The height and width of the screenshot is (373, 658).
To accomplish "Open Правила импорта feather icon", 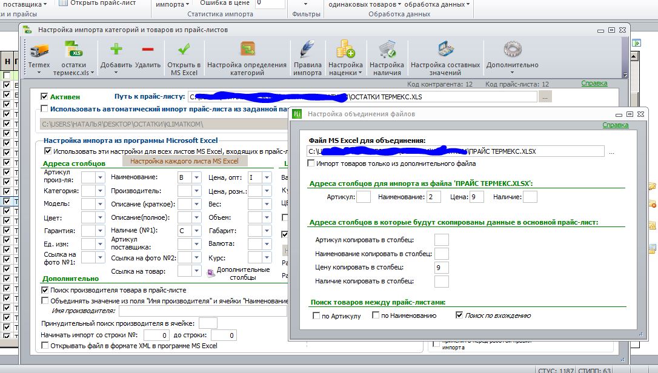I will [x=308, y=49].
